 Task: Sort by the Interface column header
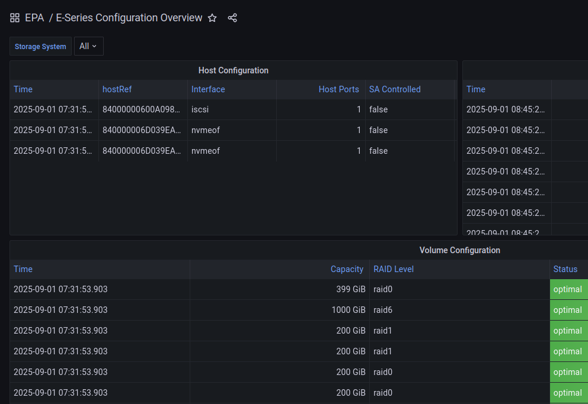pos(208,89)
